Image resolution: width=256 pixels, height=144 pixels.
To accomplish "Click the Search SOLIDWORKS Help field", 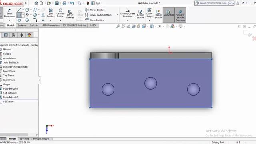I will click(x=214, y=3).
